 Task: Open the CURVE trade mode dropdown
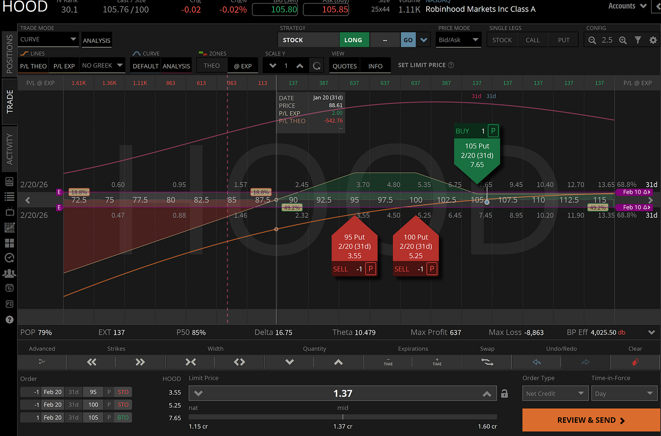click(48, 40)
